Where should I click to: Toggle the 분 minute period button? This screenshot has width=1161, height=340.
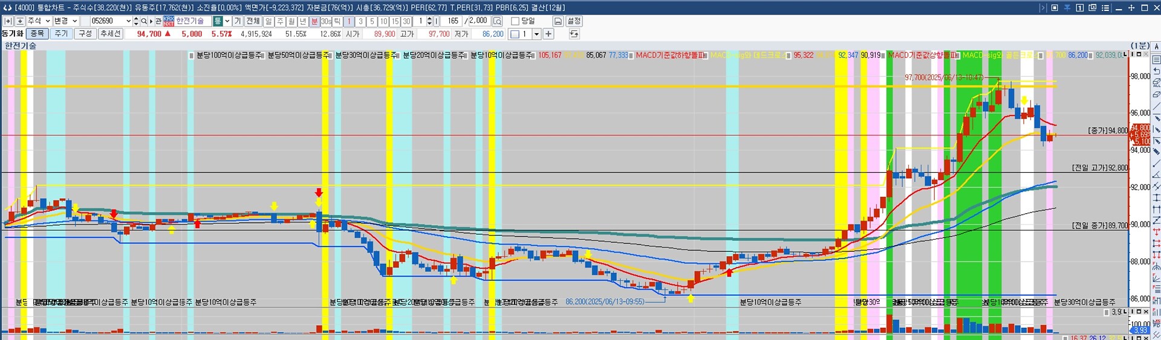pos(314,21)
